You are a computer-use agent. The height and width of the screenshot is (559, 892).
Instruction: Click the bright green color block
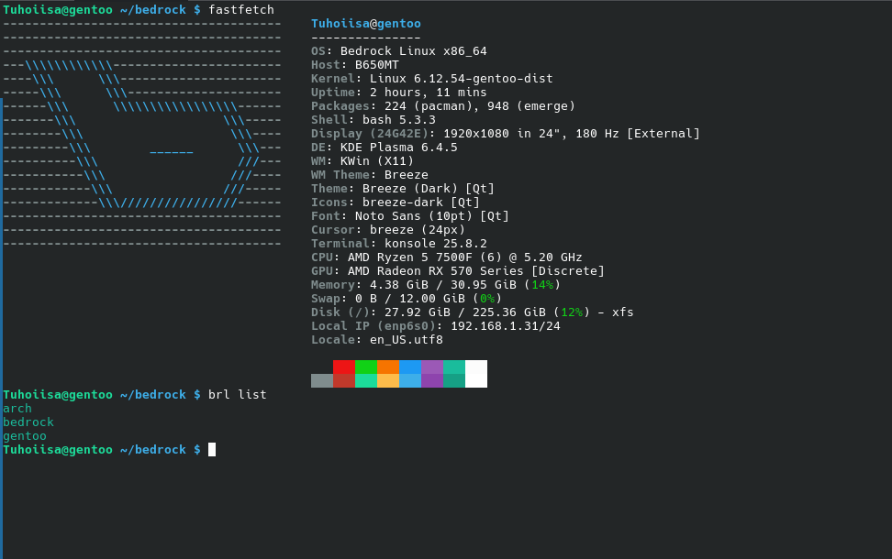(366, 367)
